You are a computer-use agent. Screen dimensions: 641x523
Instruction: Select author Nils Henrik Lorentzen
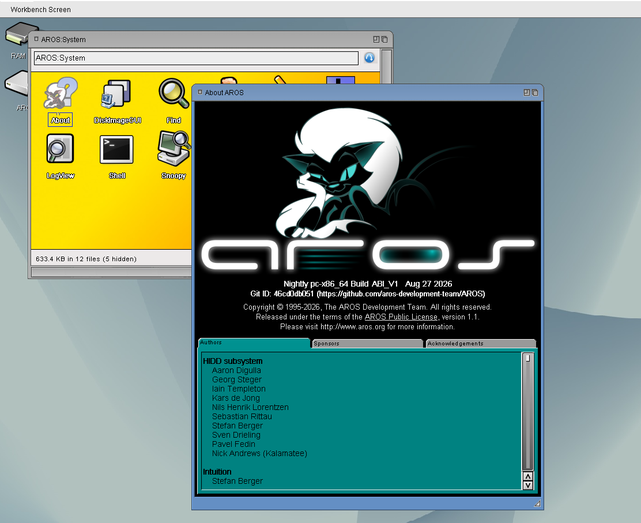(250, 407)
